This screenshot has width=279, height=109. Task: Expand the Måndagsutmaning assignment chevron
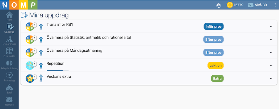coord(271,53)
